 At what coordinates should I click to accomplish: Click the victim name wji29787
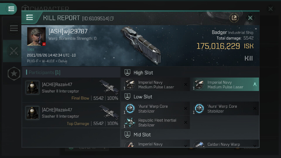click(x=68, y=31)
